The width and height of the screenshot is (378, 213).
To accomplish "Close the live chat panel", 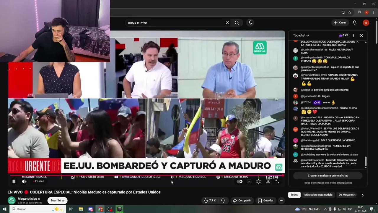I will pyautogui.click(x=361, y=35).
